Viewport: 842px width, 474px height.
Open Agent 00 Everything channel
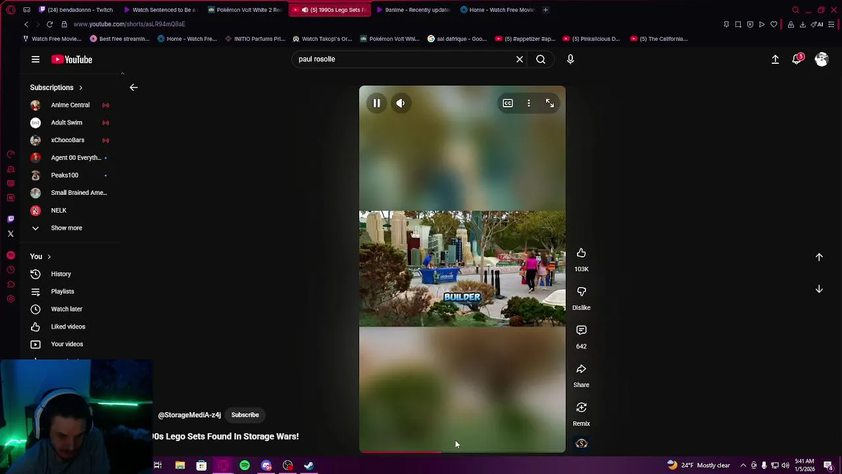(x=70, y=158)
